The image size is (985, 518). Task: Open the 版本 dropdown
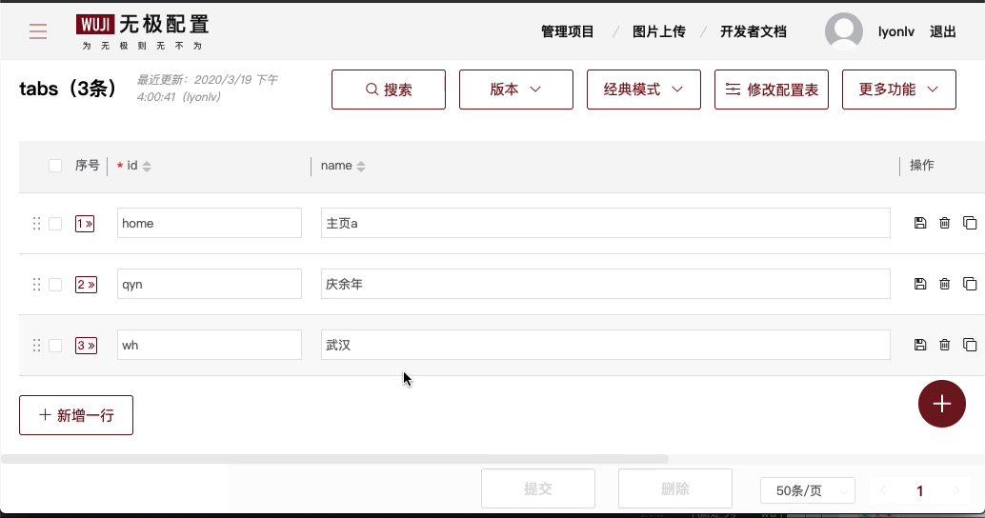pyautogui.click(x=515, y=90)
